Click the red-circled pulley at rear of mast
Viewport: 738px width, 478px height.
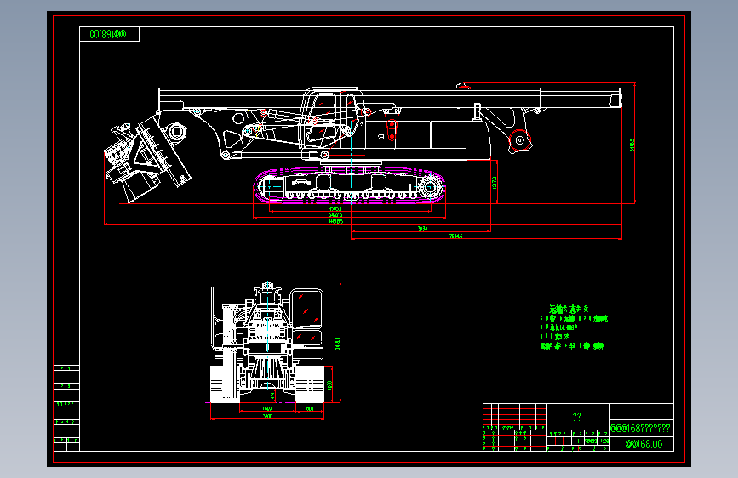(x=519, y=140)
